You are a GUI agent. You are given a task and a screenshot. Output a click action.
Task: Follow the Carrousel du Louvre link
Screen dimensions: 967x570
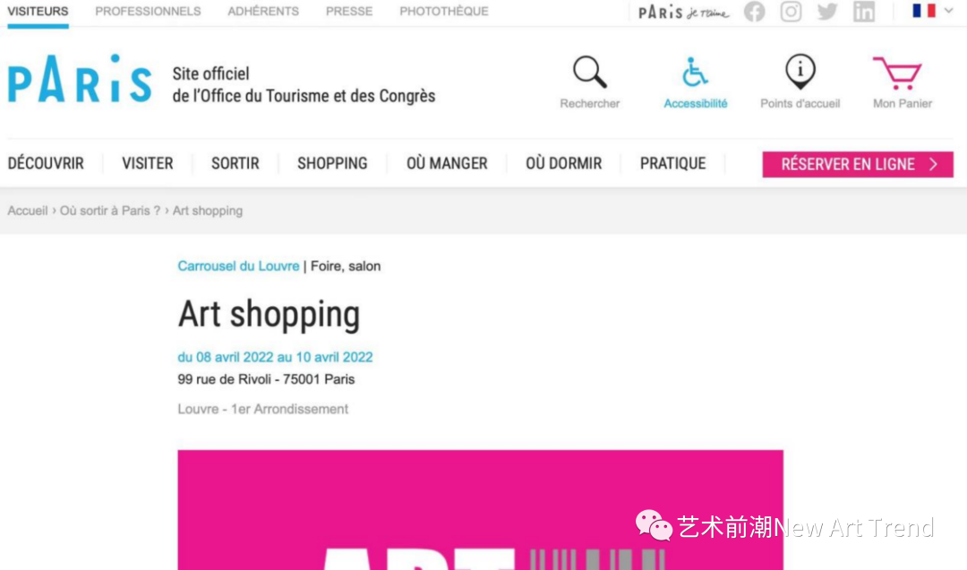238,266
